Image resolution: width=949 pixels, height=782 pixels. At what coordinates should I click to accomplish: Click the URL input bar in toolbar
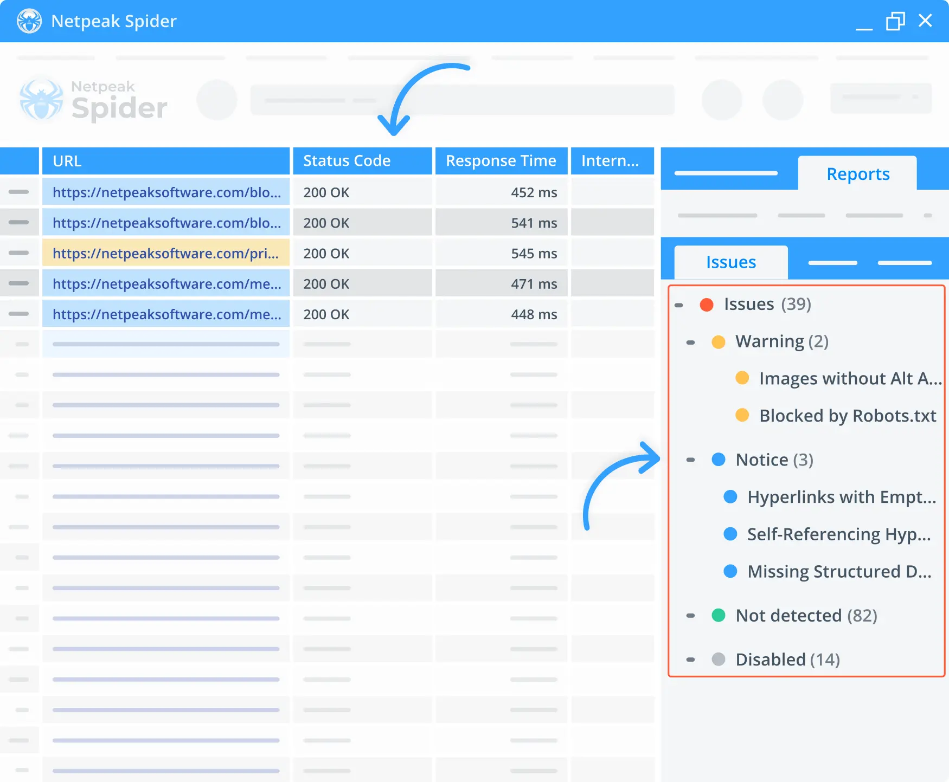pyautogui.click(x=462, y=100)
